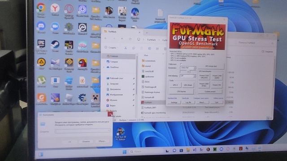Image resolution: width=287 pixels, height=161 pixels.
Task: Select the cpuburner file in the list
Action: pos(148,76)
